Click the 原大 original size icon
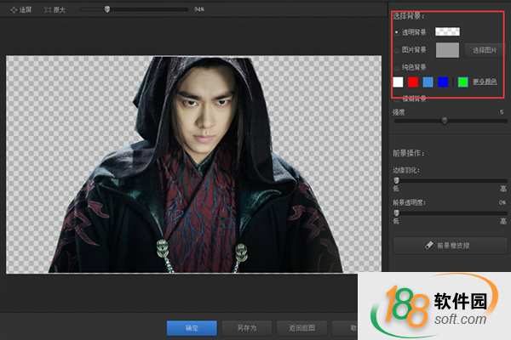 coord(48,10)
